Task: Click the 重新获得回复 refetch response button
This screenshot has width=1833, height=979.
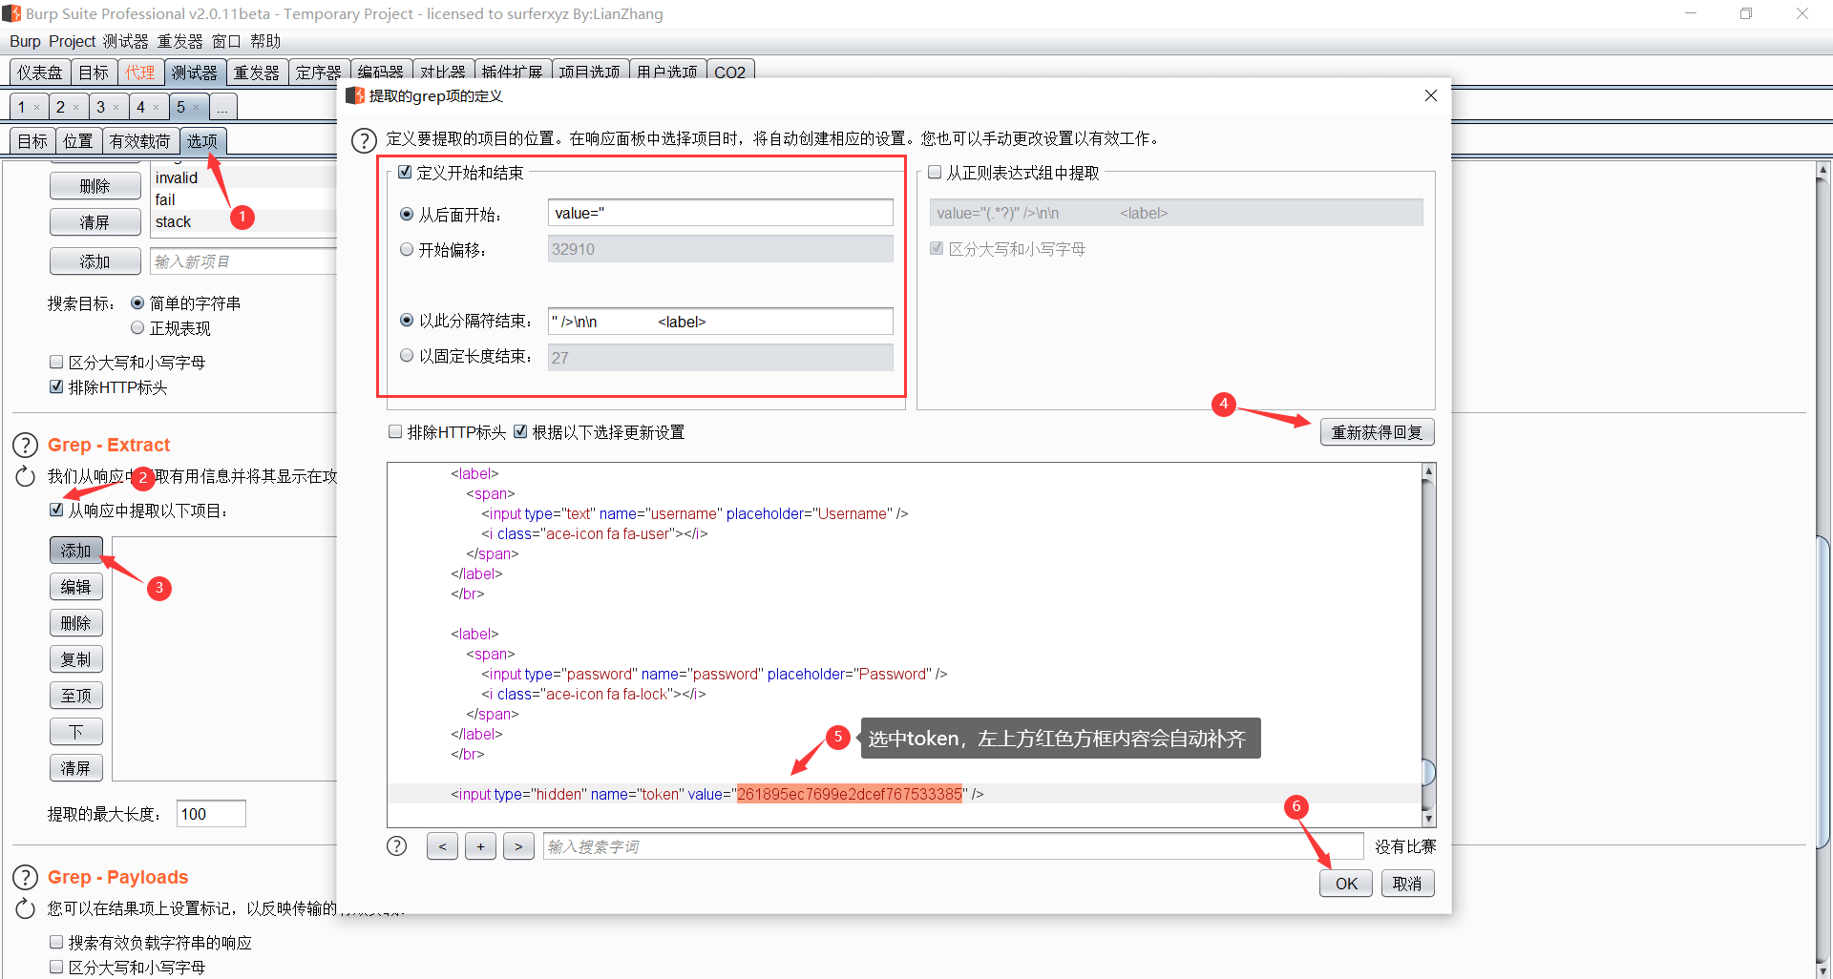Action: click(x=1377, y=432)
